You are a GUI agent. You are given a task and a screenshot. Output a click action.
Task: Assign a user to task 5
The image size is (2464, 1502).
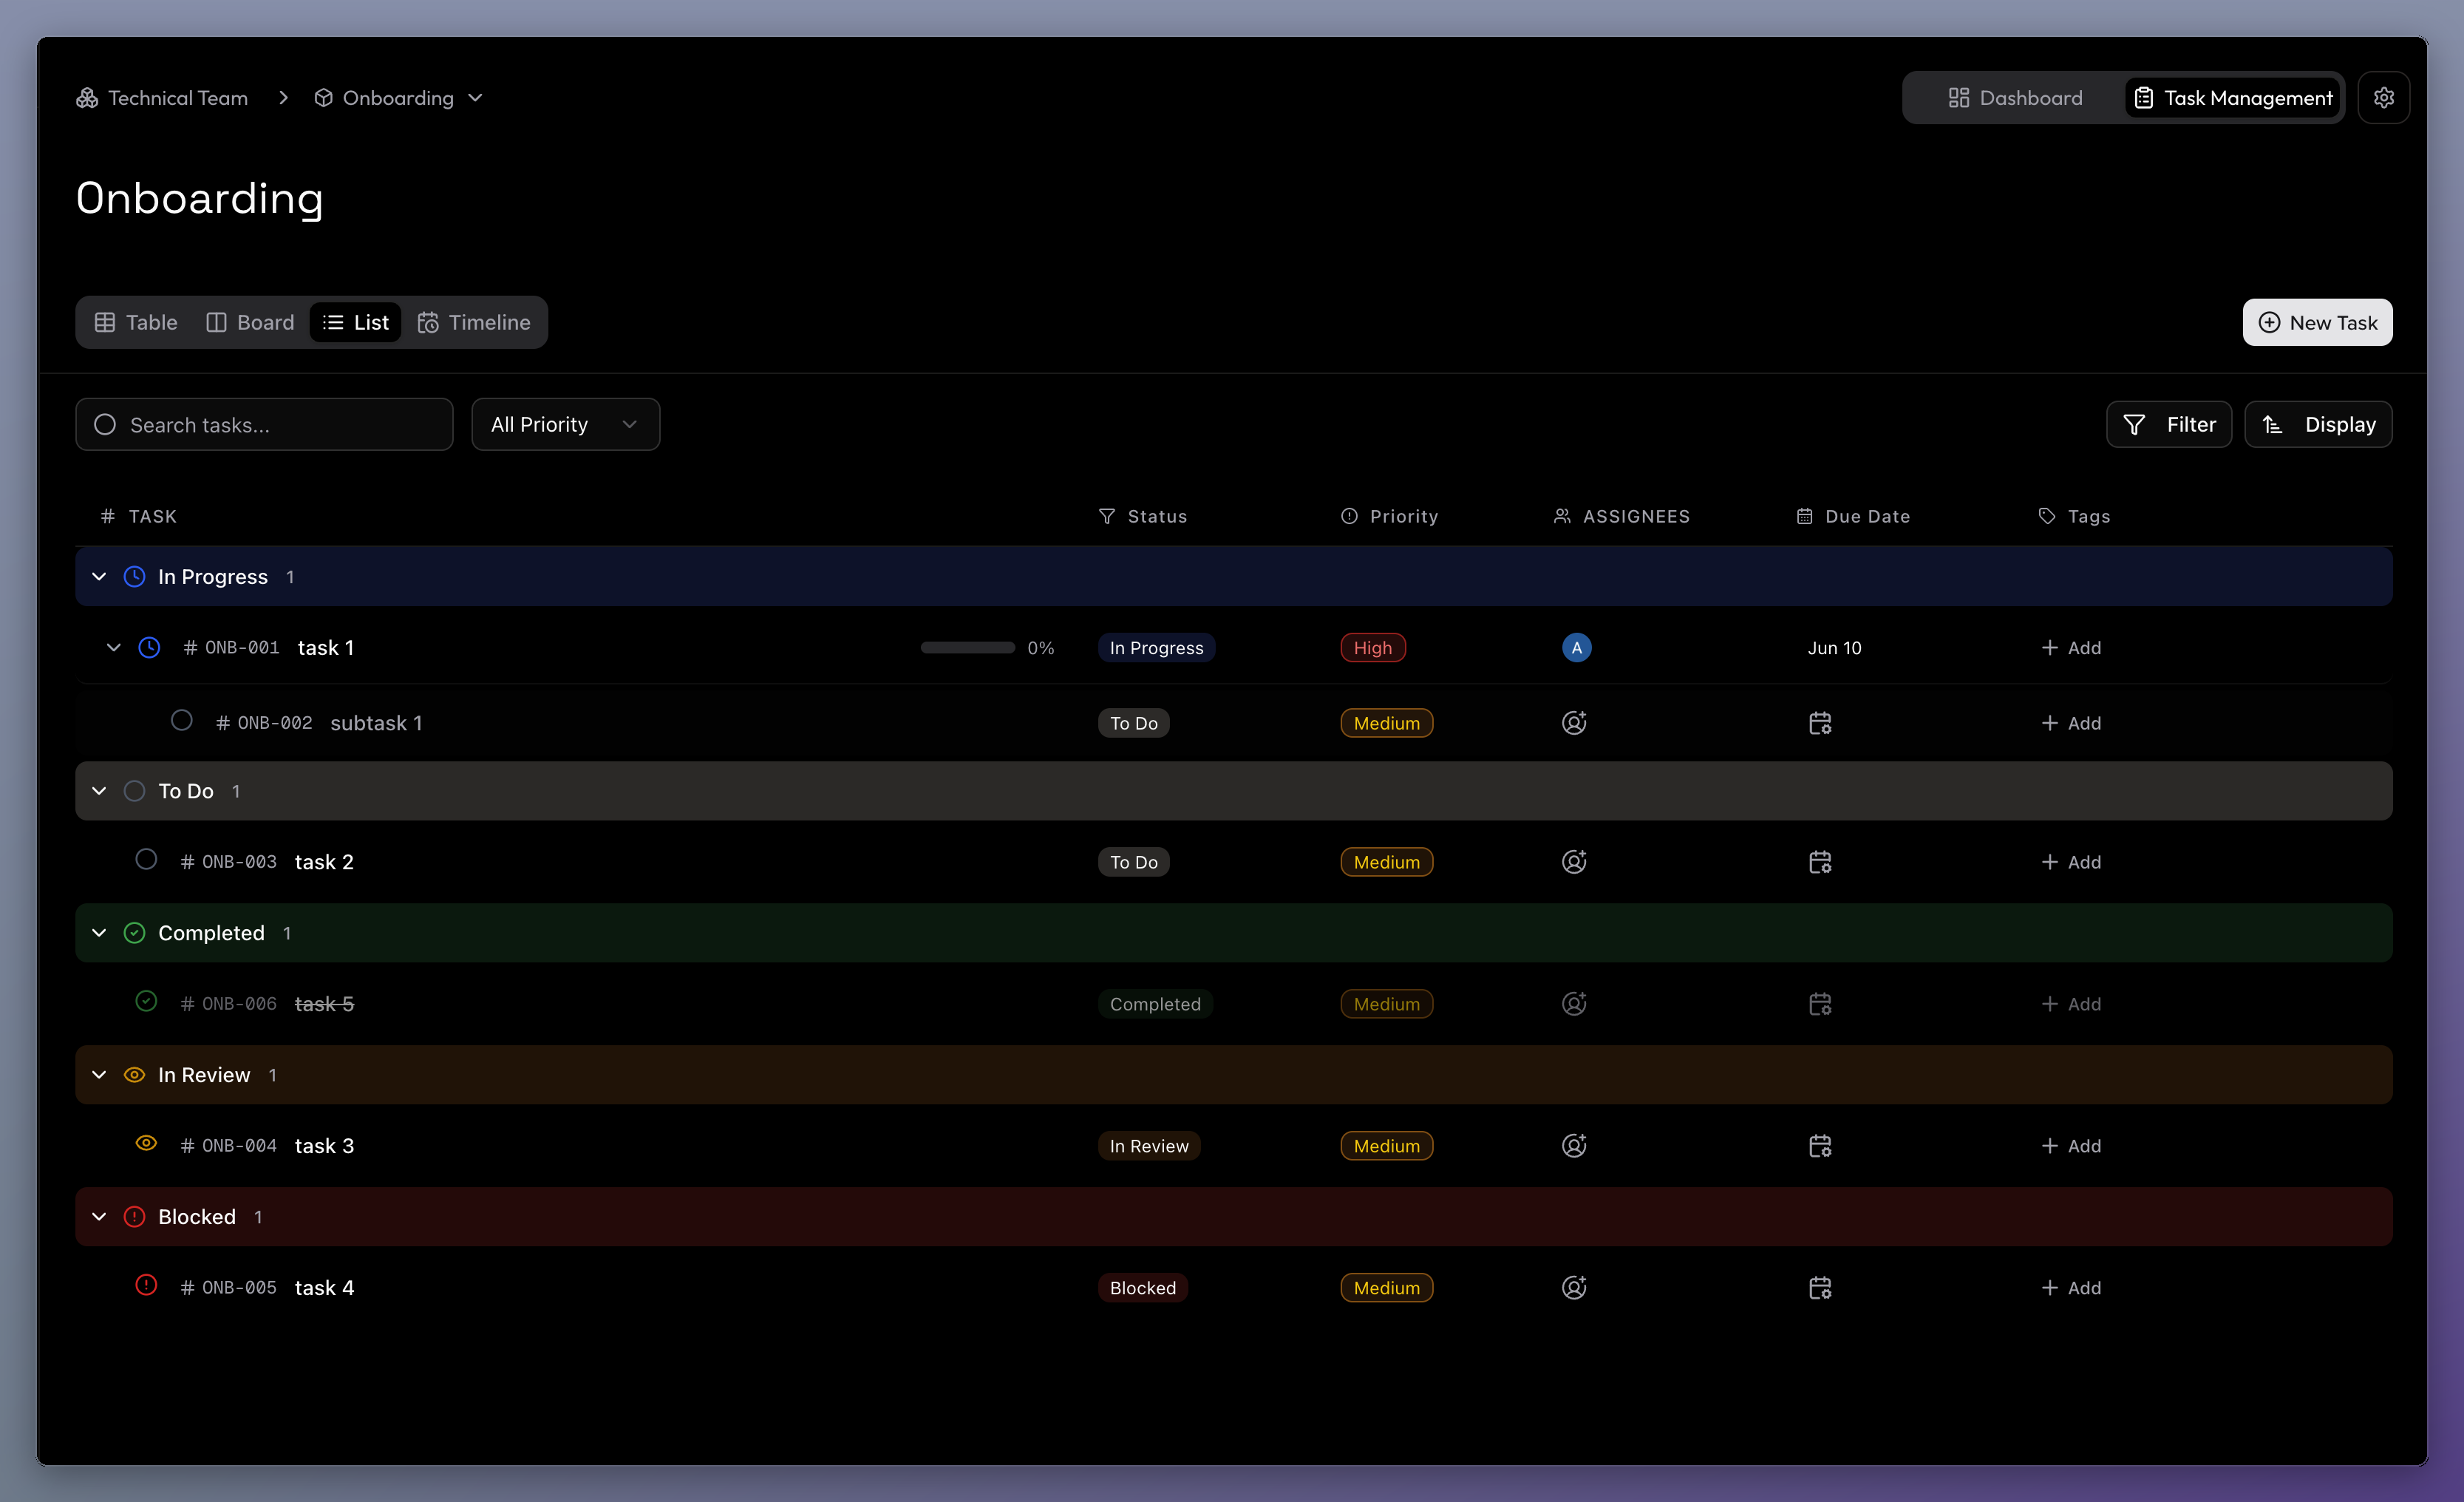pos(1574,1004)
